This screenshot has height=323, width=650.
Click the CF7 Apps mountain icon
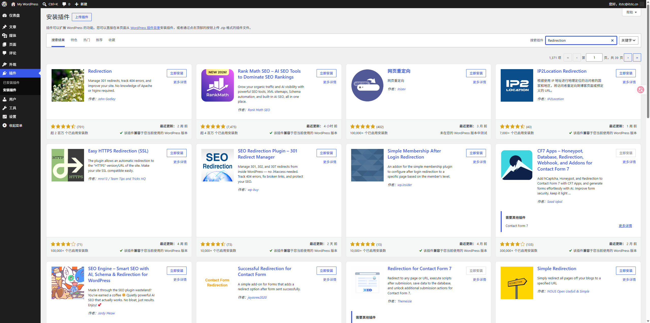(x=517, y=165)
